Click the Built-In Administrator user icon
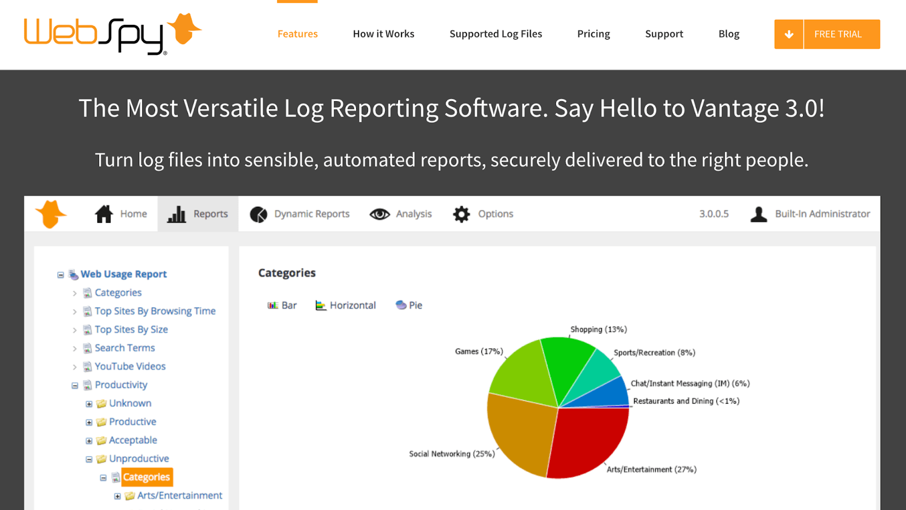The image size is (906, 510). 759,214
